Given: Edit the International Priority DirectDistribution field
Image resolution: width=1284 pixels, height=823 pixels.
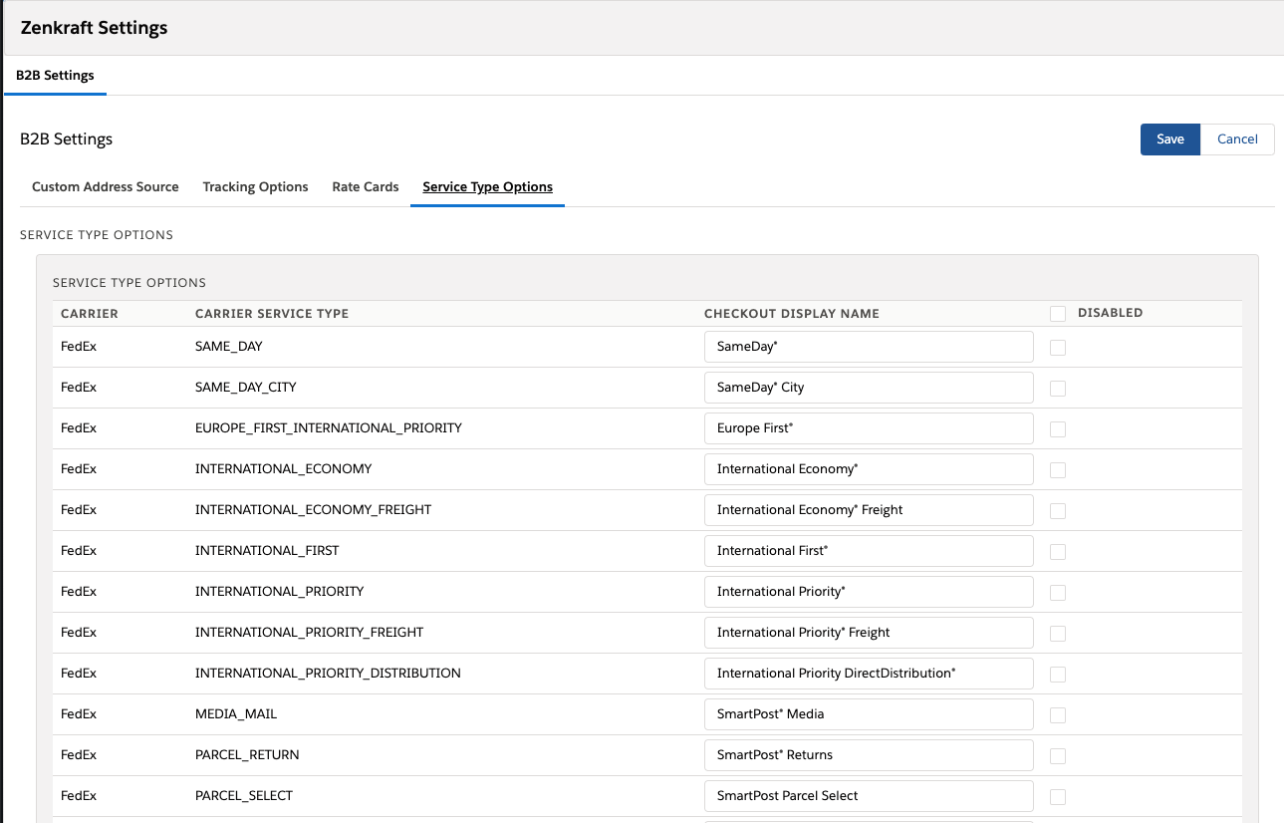Looking at the screenshot, I should click(x=869, y=674).
